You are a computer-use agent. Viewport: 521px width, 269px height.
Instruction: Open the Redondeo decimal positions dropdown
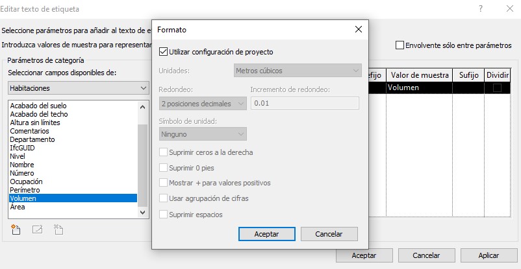[x=203, y=103]
